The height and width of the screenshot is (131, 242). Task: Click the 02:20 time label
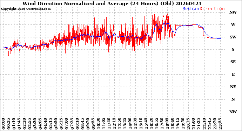coord(25,124)
